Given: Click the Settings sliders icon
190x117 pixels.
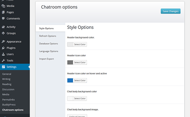Looking at the screenshot, I should [4, 67].
